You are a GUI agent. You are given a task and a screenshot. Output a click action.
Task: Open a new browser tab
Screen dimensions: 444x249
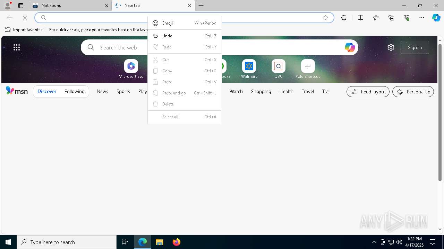click(x=201, y=6)
